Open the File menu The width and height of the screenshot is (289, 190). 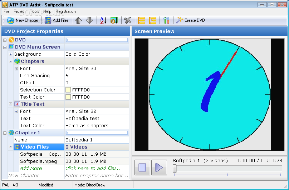(x=6, y=11)
